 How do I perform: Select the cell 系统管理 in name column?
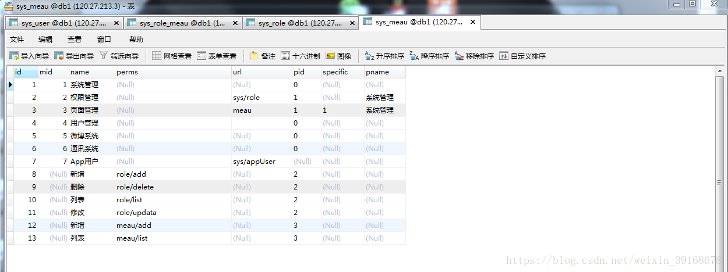tap(92, 85)
